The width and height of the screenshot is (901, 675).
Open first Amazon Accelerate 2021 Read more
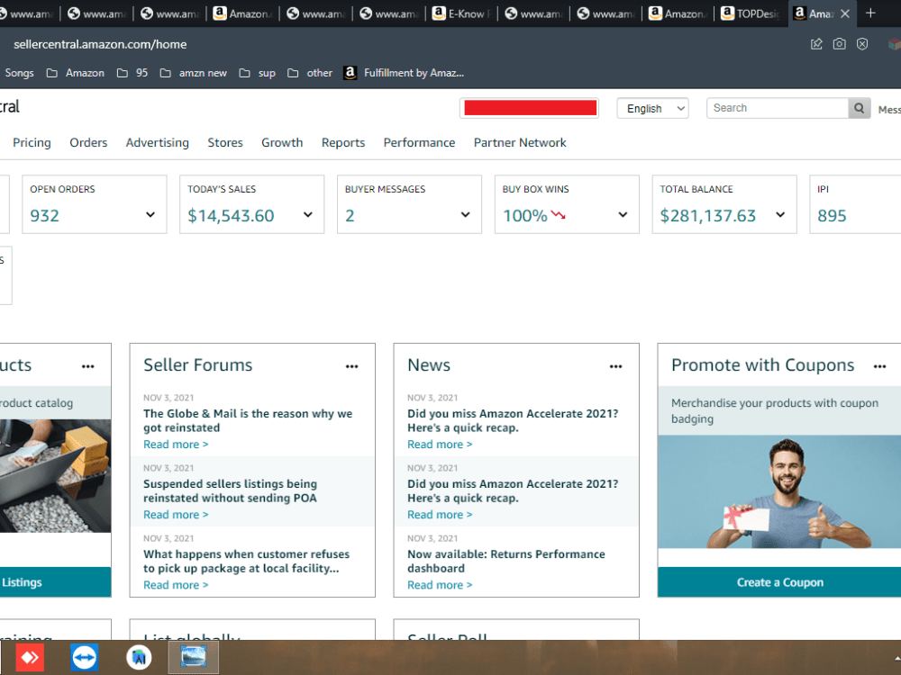[x=440, y=445]
